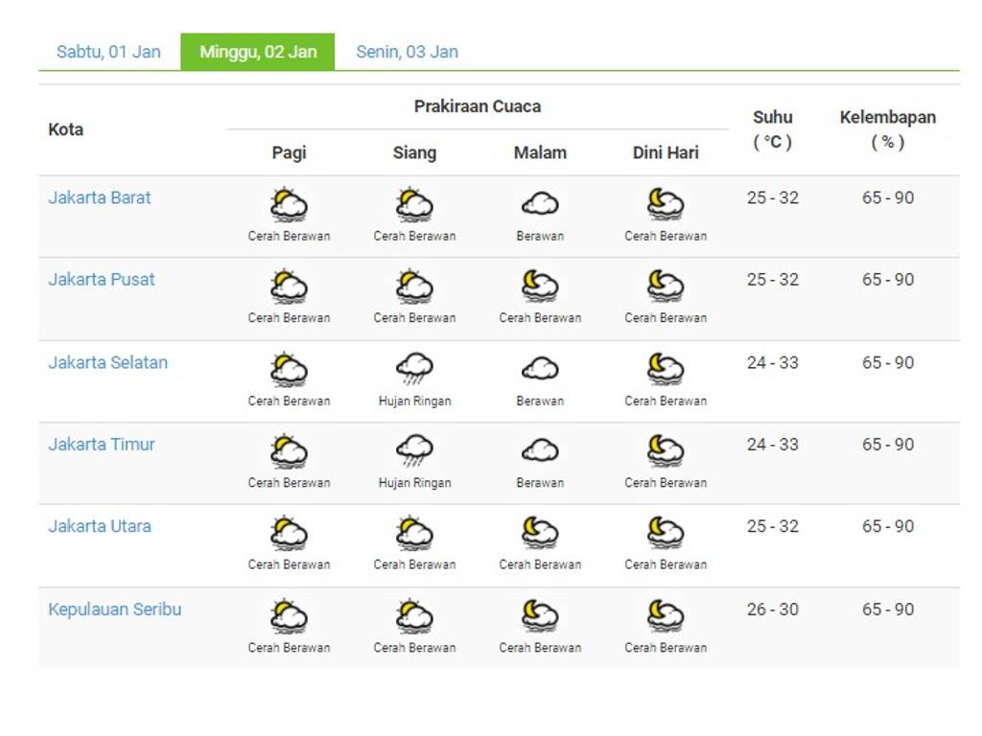Go to Jakarta Selatan forecast link
Image resolution: width=982 pixels, height=736 pixels.
click(107, 363)
